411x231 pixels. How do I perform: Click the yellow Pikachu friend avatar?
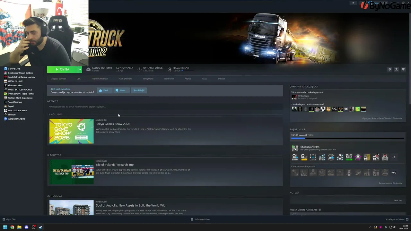(358, 109)
